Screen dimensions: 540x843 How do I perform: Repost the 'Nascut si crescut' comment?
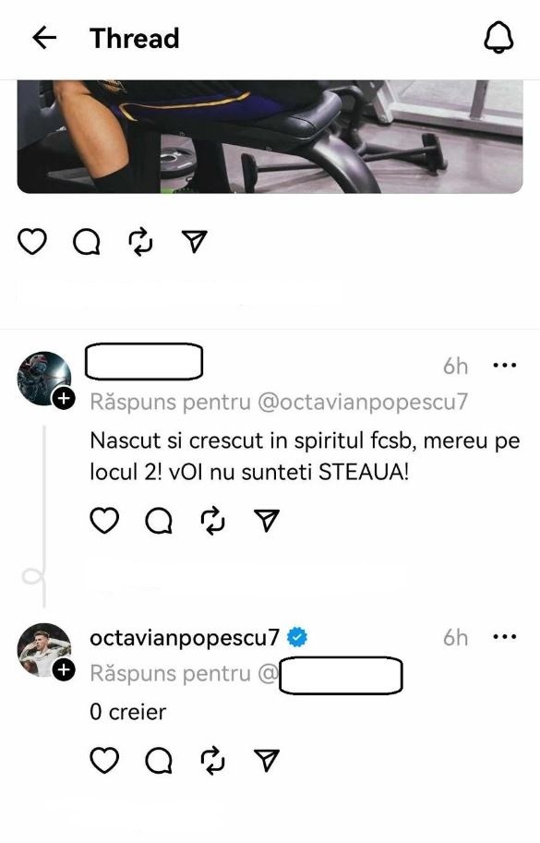click(x=213, y=520)
